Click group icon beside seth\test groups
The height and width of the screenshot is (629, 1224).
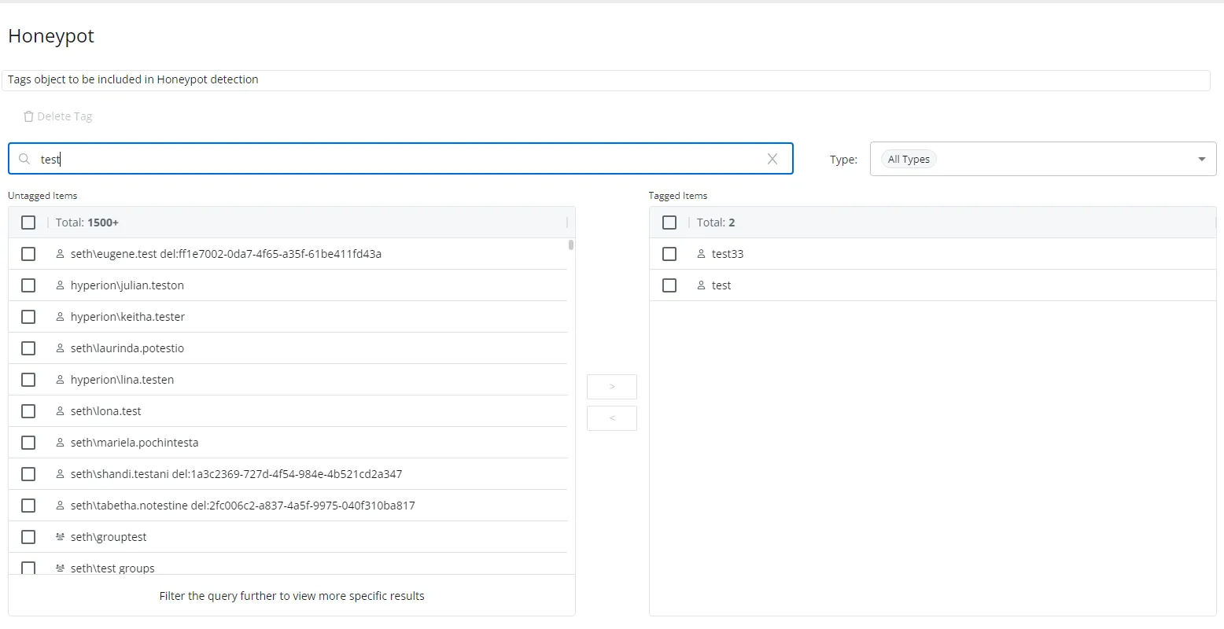click(x=60, y=568)
